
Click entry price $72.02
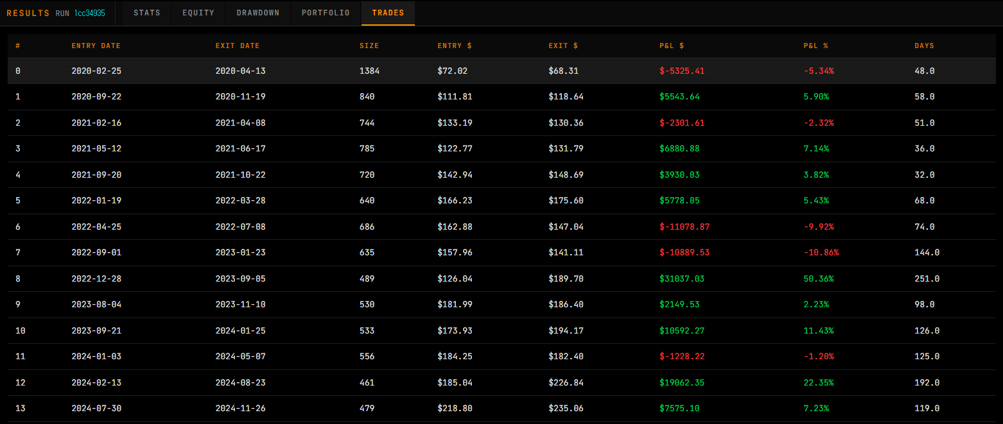pyautogui.click(x=452, y=71)
